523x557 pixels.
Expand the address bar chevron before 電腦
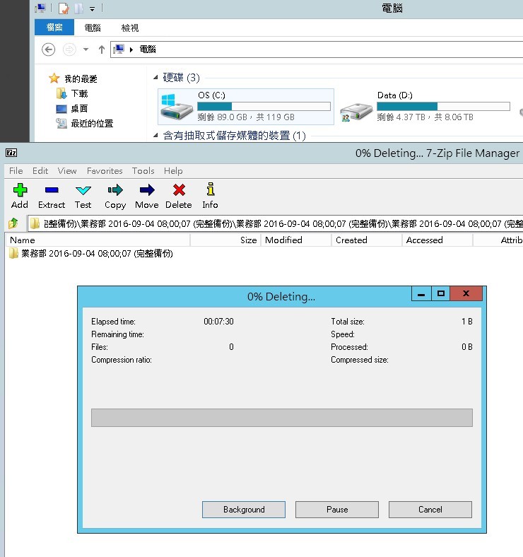pyautogui.click(x=131, y=49)
